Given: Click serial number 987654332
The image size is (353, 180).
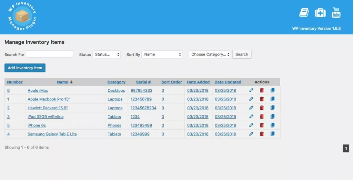Looking at the screenshot, I should pos(141,90).
